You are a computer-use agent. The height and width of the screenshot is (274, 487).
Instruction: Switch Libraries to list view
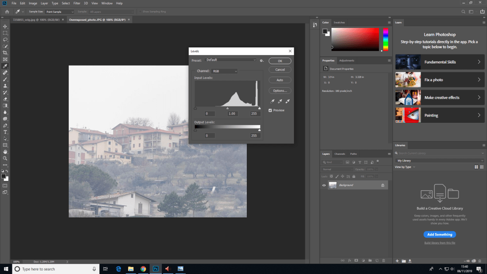click(482, 167)
